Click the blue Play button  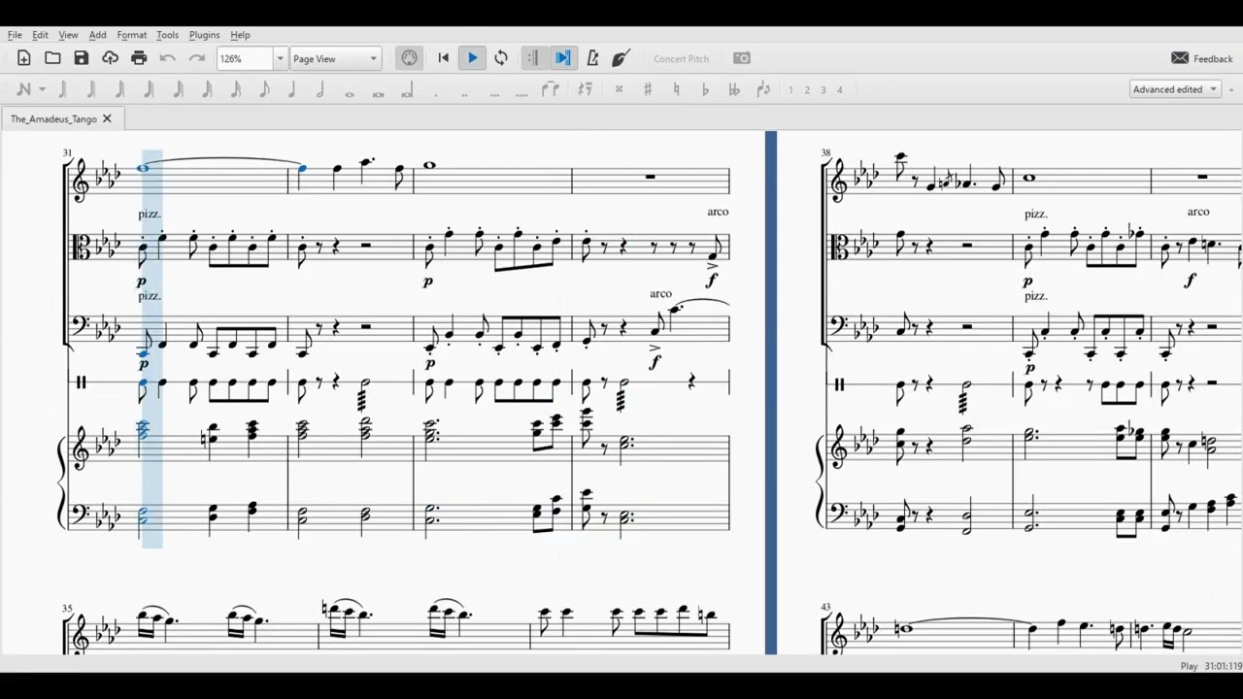473,58
